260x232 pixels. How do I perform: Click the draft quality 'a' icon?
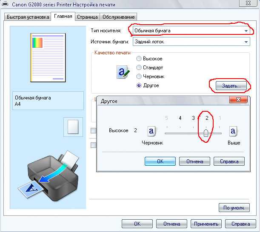tap(151, 131)
